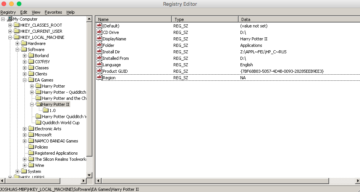The height and width of the screenshot is (192, 360).
Task: Click the My Computer icon
Action: 10,19
